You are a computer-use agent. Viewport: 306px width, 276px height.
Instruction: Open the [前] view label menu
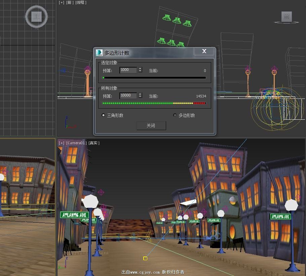pyautogui.click(x=70, y=2)
